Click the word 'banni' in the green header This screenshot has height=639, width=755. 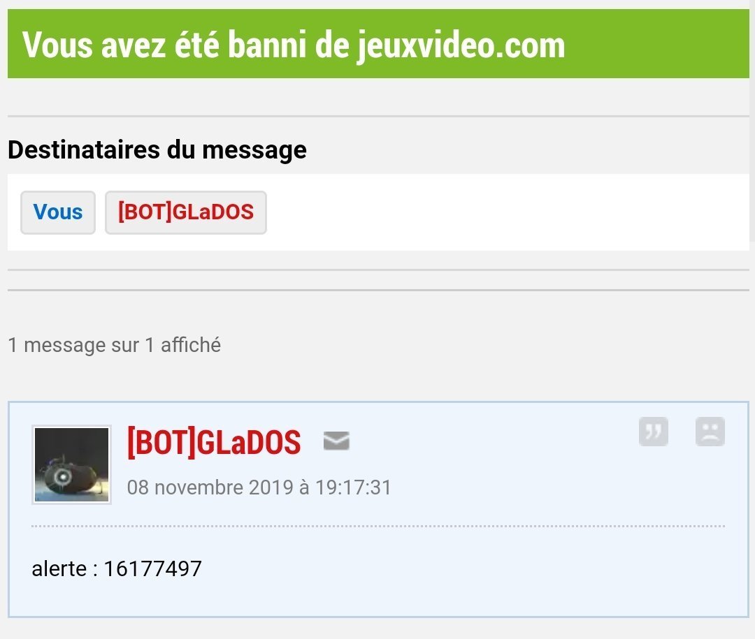coord(267,44)
